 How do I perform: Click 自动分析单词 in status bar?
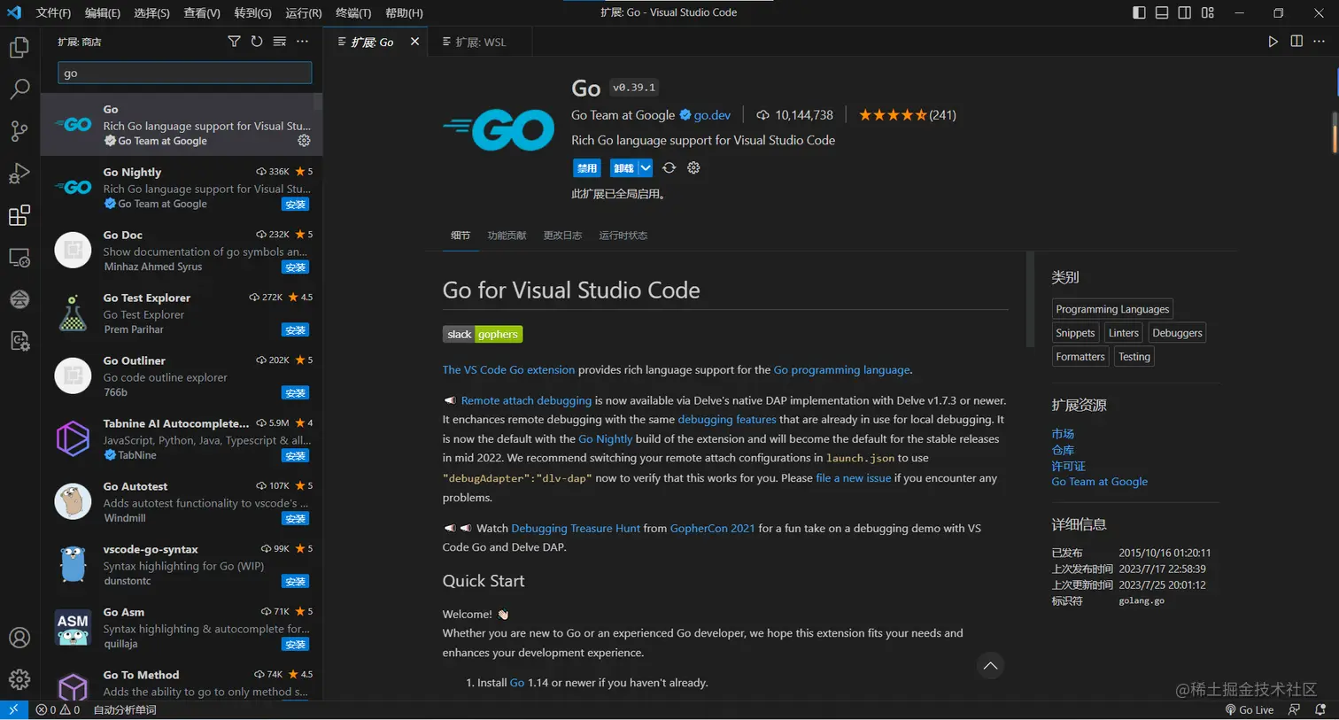pos(125,709)
